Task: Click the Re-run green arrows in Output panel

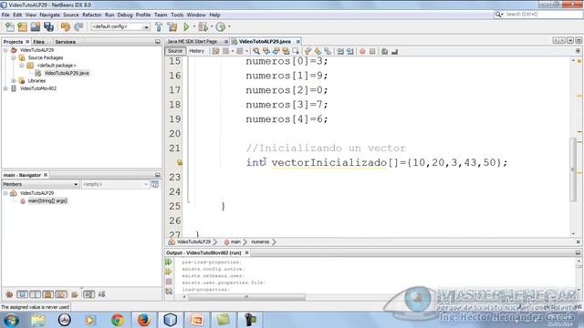Action: click(x=169, y=262)
